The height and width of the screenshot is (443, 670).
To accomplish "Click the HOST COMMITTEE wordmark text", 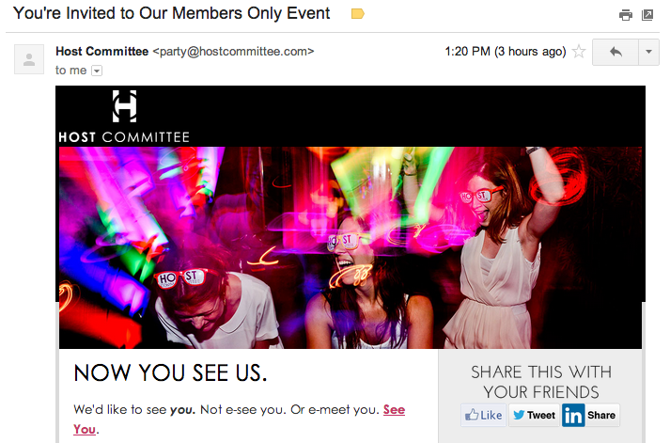I will (x=124, y=137).
